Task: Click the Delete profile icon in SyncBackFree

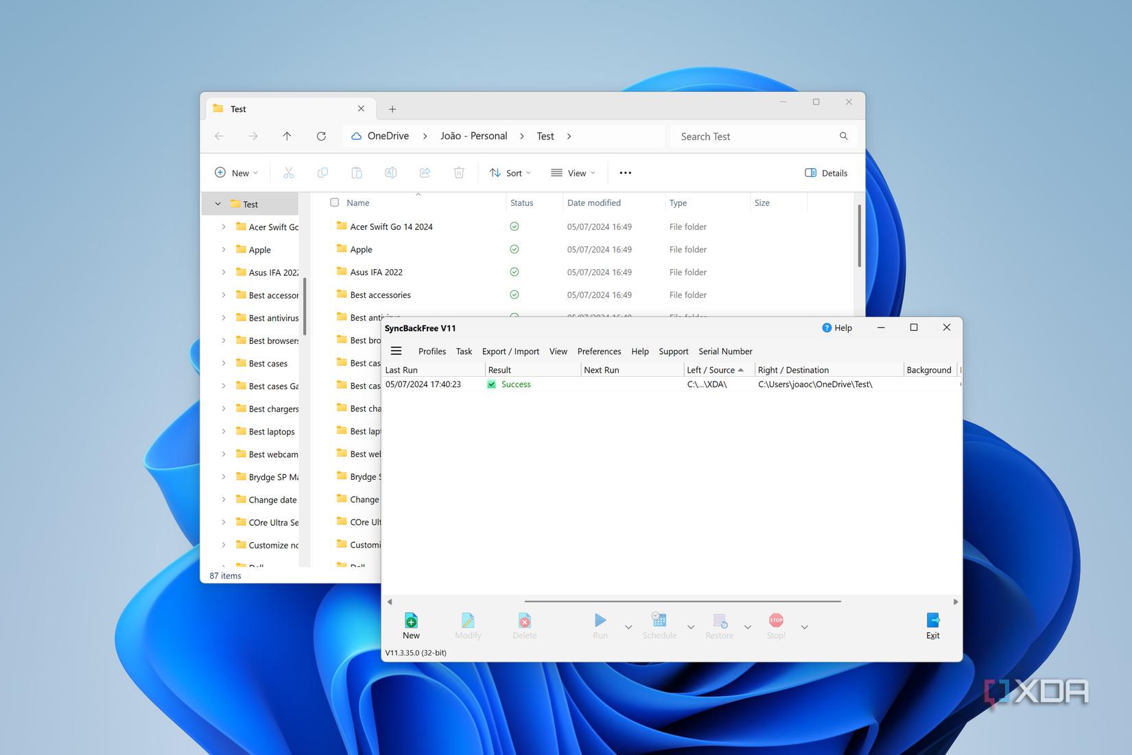Action: click(x=524, y=620)
